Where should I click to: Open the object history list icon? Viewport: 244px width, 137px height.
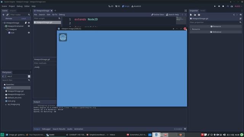click(241, 14)
